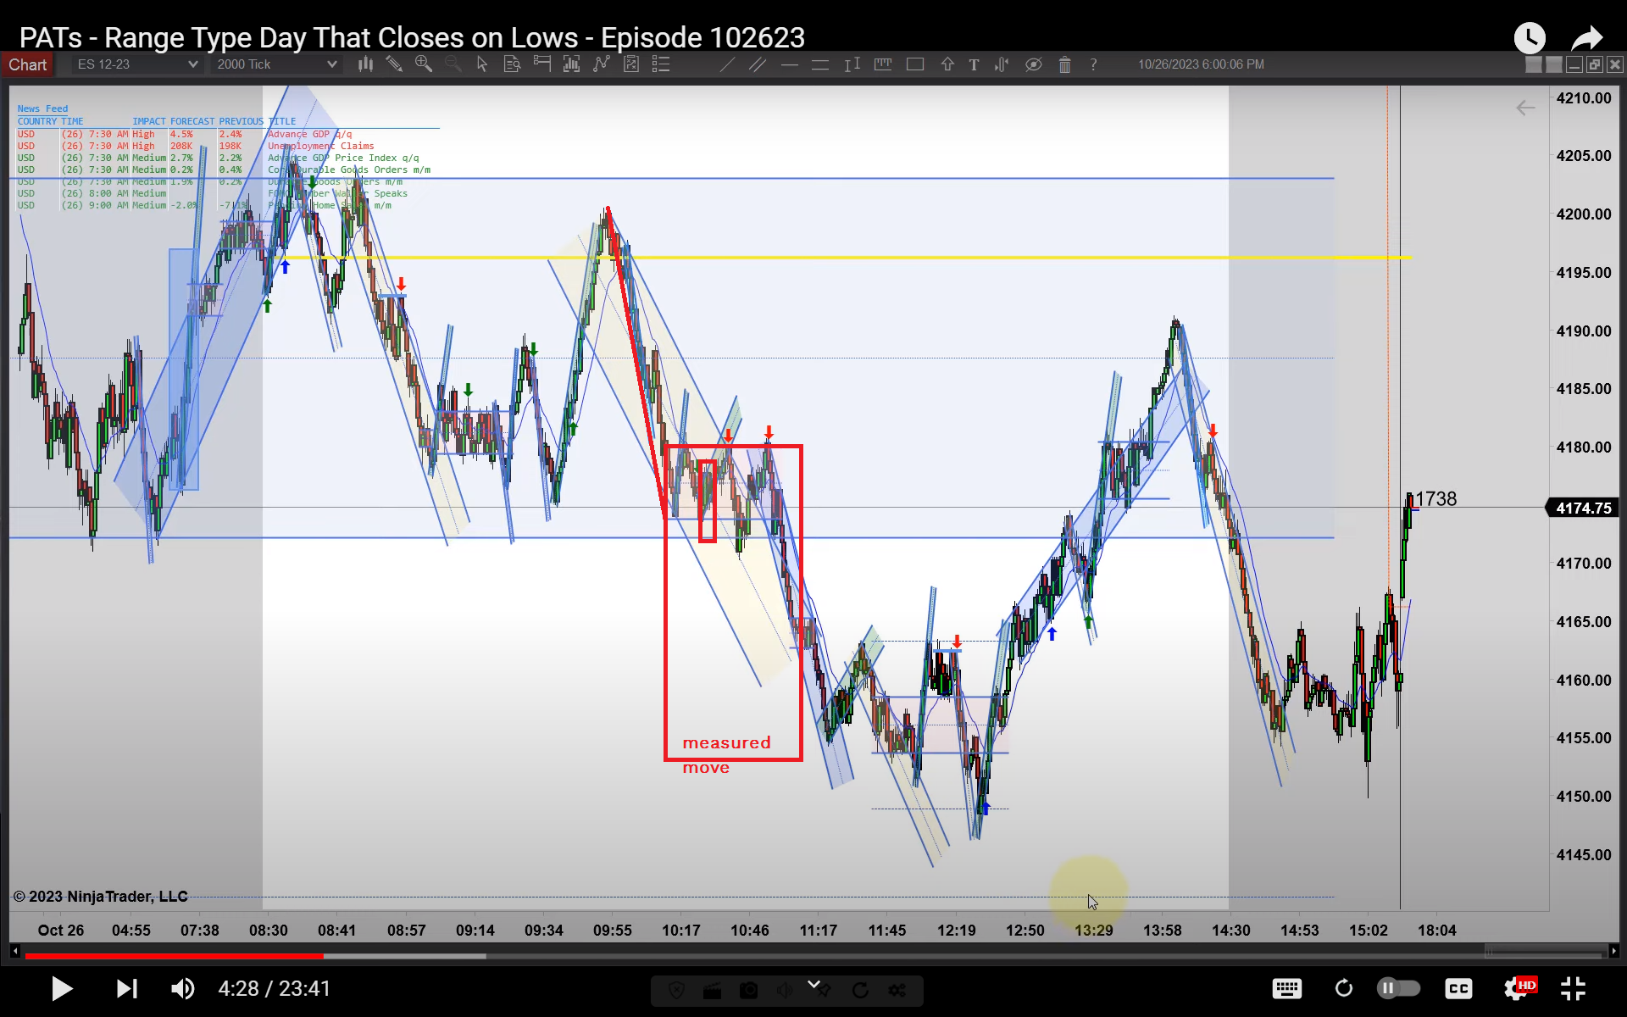Open the bar type chart-style icon

click(365, 64)
